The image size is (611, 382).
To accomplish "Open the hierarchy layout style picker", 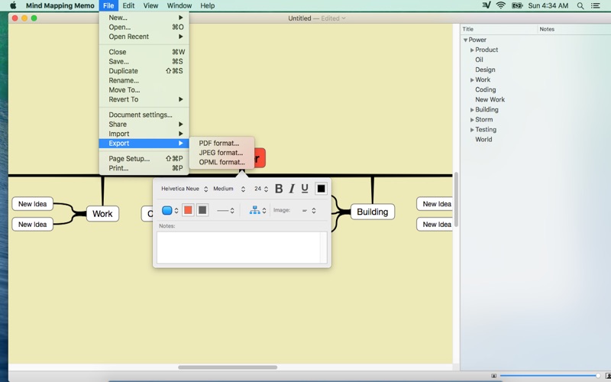I will 257,211.
